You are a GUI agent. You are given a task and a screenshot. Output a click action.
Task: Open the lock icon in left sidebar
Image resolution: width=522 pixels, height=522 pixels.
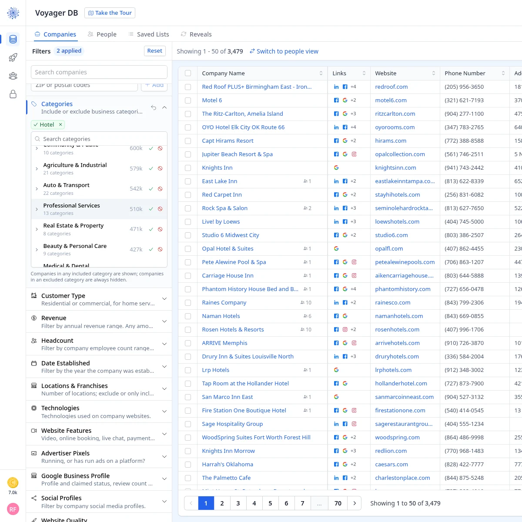click(13, 94)
